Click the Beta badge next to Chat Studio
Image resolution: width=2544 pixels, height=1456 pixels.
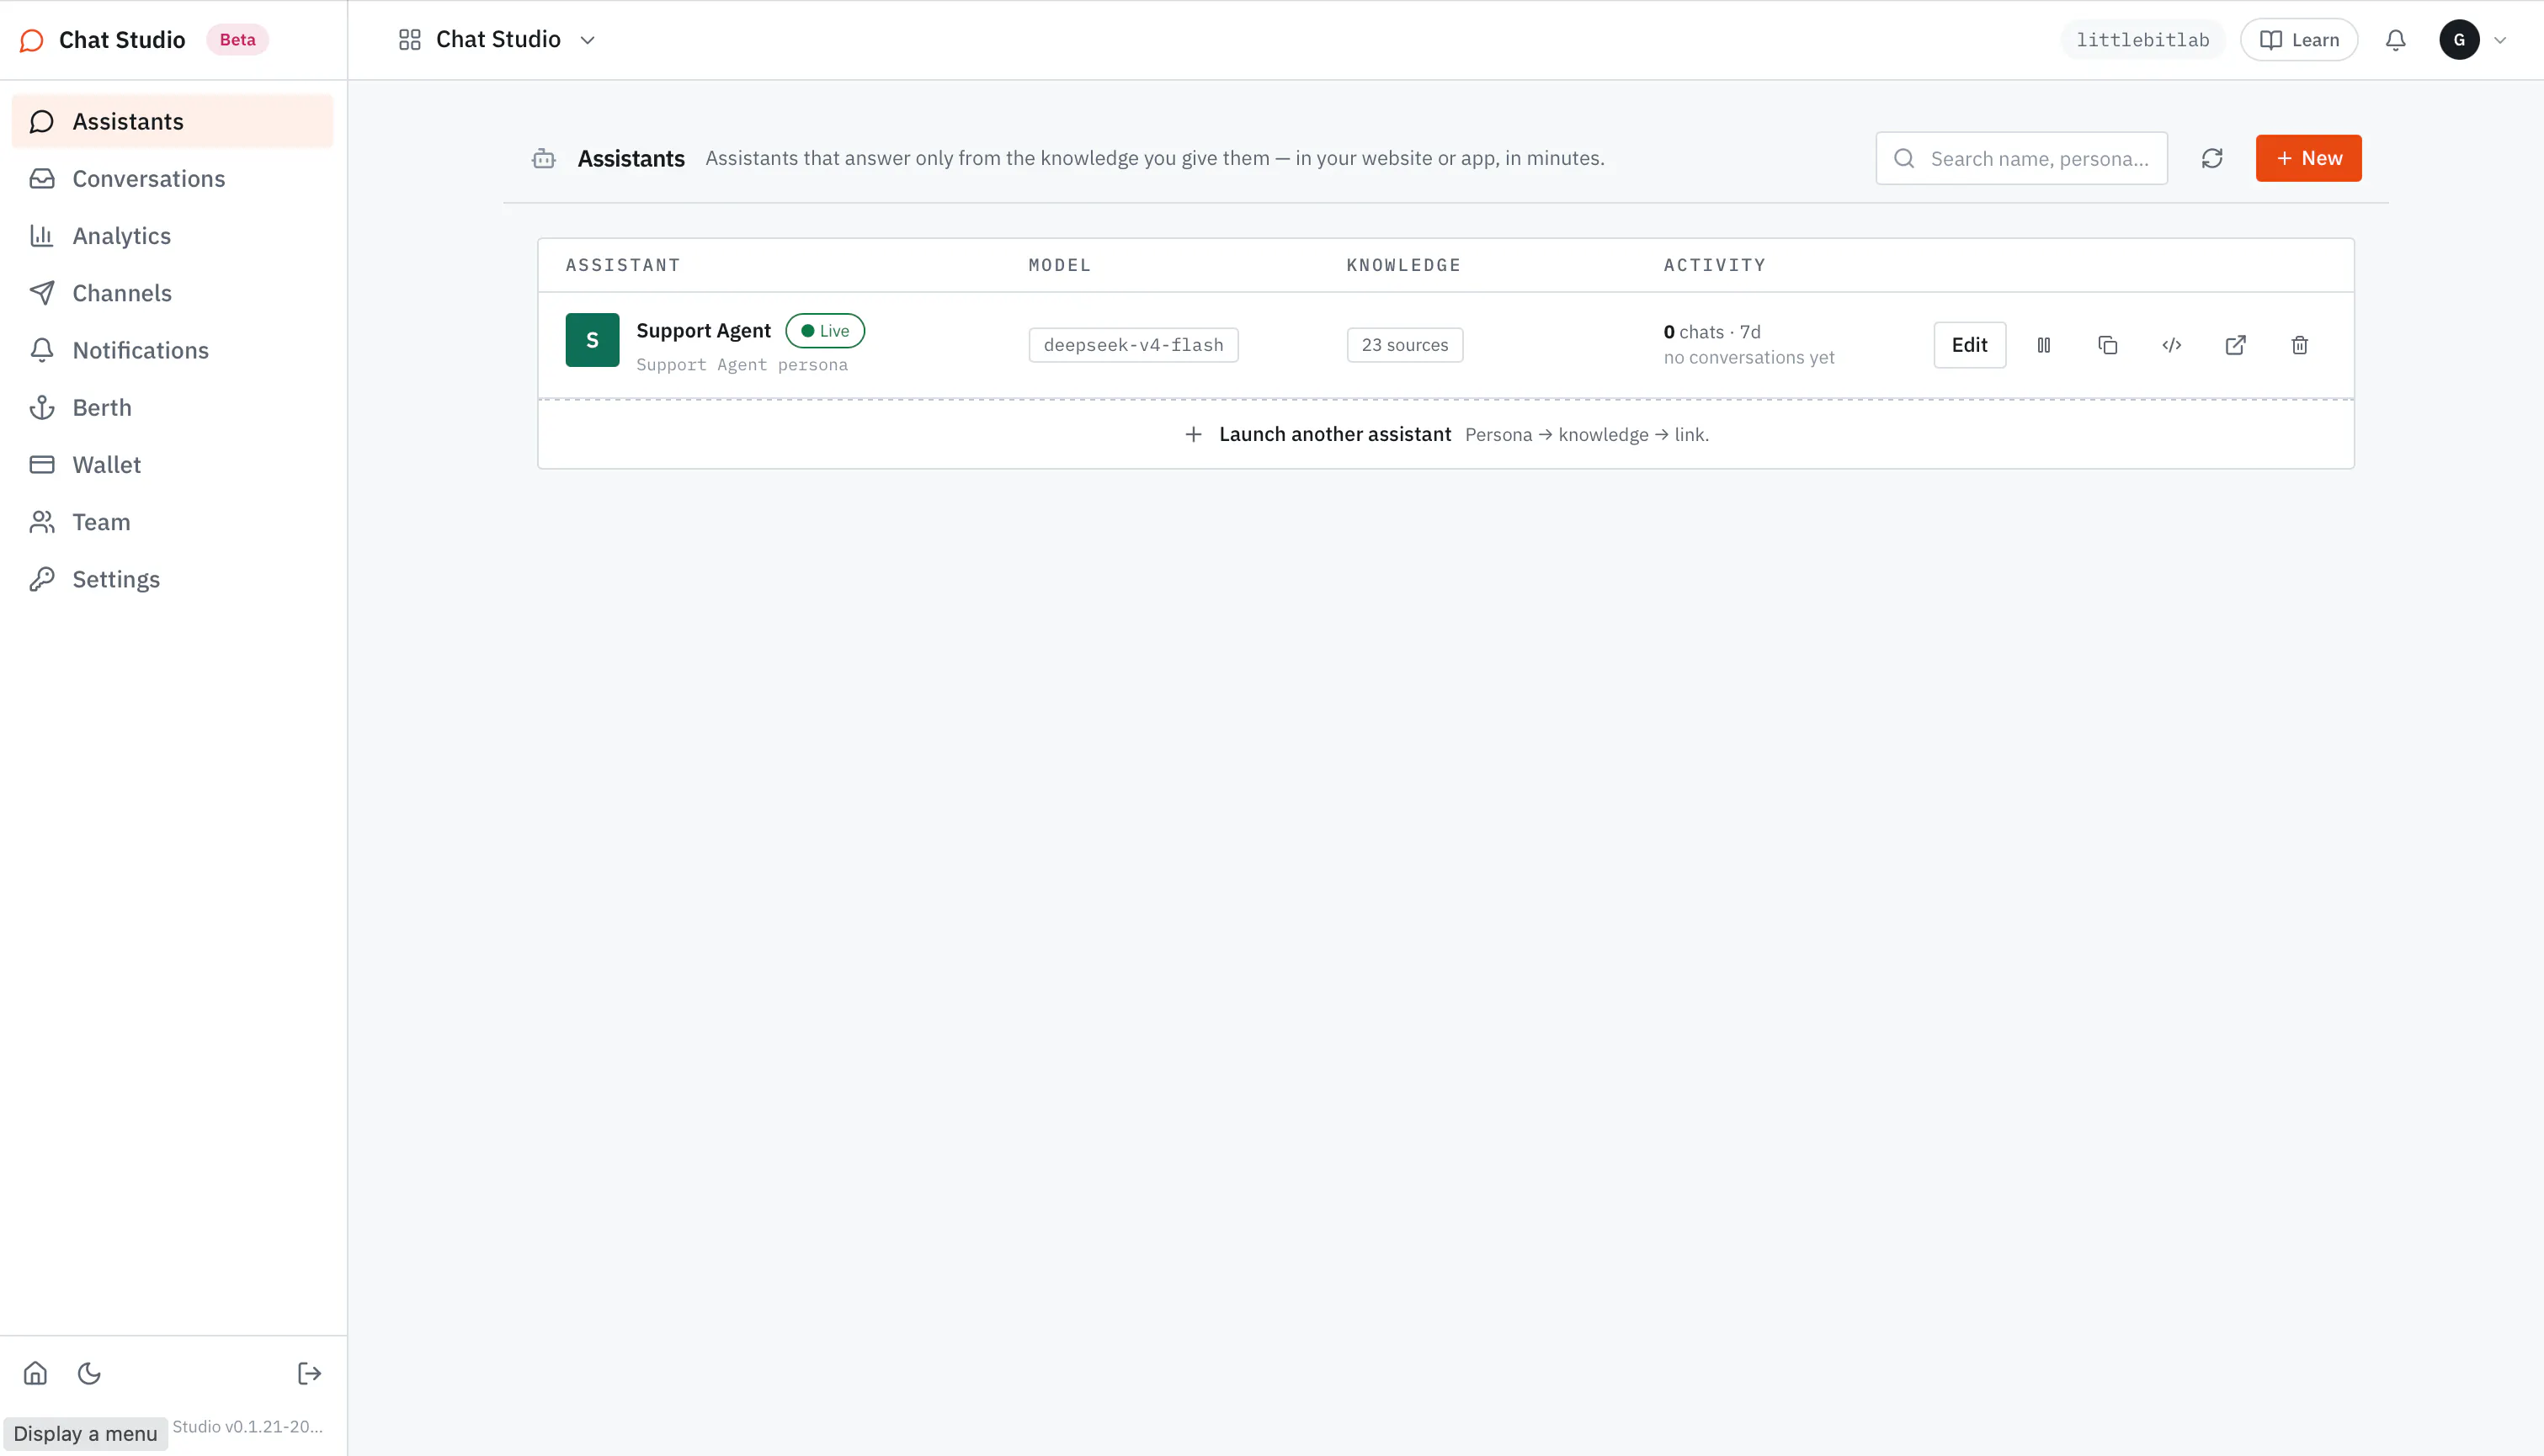[237, 40]
